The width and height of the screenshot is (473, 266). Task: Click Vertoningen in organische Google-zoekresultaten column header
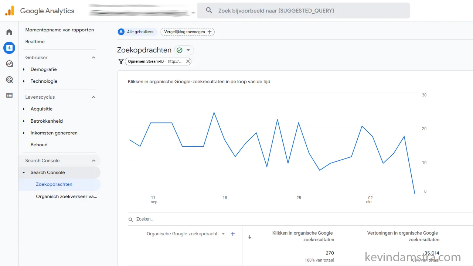403,236
